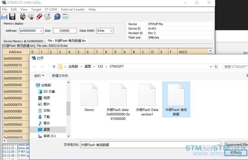The width and height of the screenshot is (248, 160).
Task: Select file 外部Flash 有效数据
Action: coord(176,100)
